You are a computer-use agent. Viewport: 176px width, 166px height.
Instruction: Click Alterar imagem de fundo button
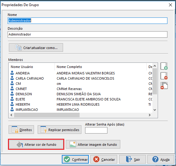pyautogui.click(x=93, y=144)
